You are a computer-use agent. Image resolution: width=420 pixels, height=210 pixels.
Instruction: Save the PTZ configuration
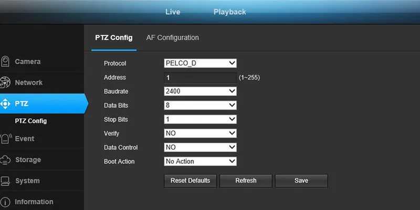pos(301,181)
